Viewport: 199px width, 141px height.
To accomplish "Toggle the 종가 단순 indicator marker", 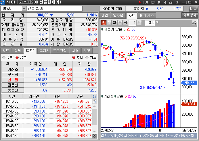I will 106,29.
